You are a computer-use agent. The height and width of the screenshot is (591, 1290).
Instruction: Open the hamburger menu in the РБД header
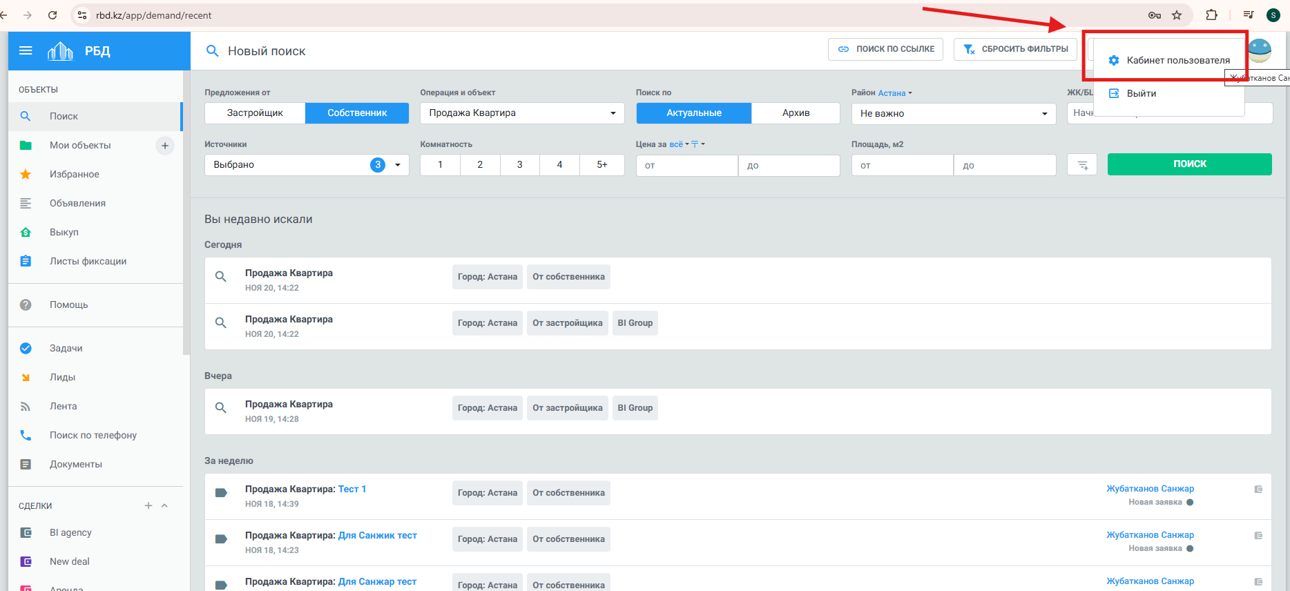(x=26, y=50)
